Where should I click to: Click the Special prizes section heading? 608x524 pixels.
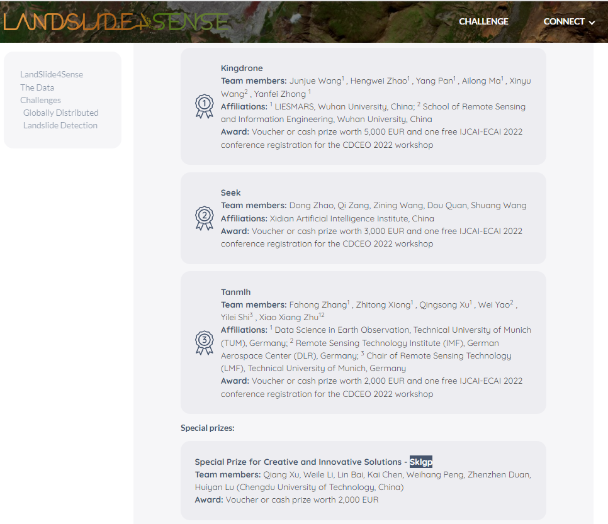pyautogui.click(x=207, y=428)
